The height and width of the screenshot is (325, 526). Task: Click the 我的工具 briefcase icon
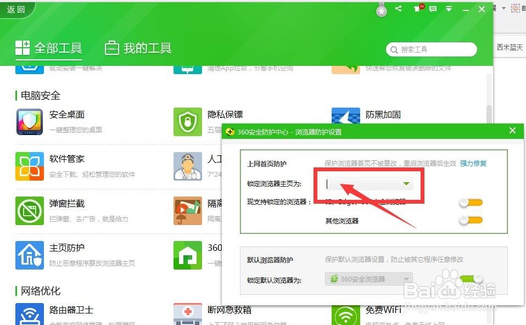[111, 48]
